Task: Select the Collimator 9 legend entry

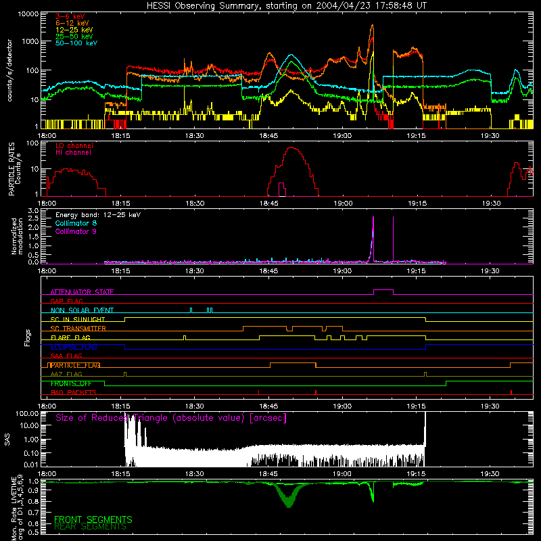Action: (76, 231)
